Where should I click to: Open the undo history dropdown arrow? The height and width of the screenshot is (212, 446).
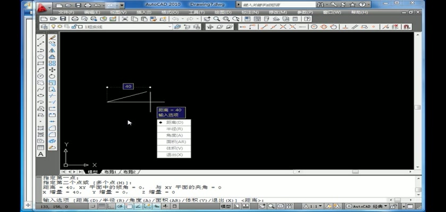pos(103,5)
